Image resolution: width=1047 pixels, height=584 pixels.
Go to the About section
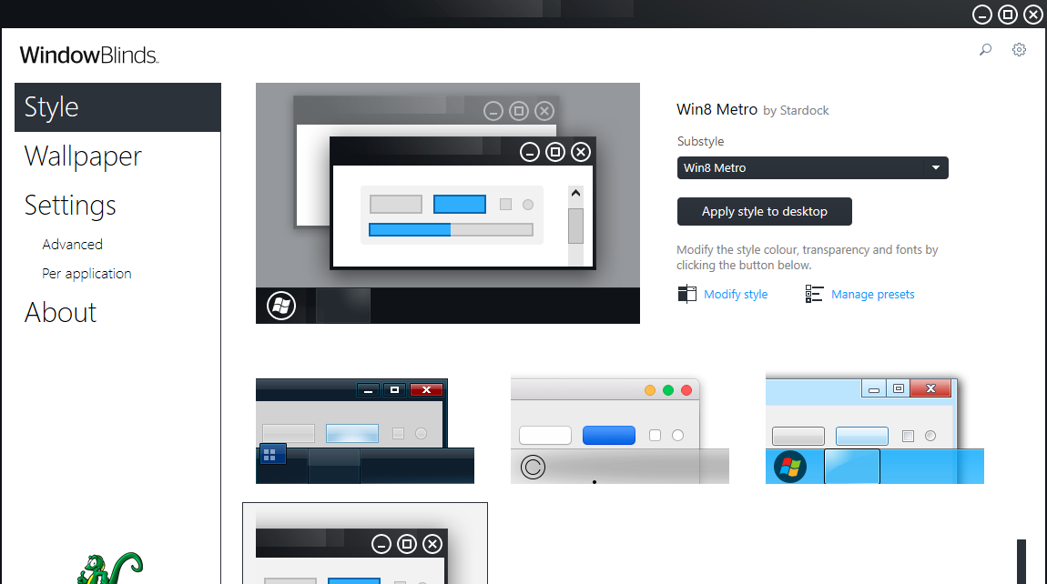61,312
